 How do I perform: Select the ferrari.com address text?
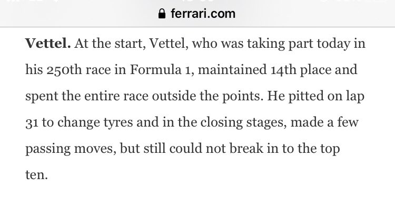point(203,14)
